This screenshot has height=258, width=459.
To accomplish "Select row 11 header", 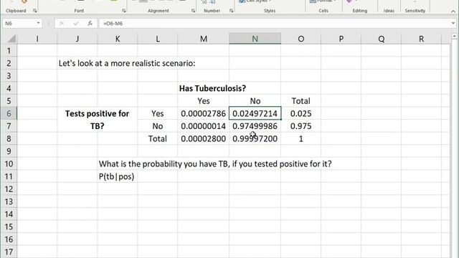I will 9,176.
